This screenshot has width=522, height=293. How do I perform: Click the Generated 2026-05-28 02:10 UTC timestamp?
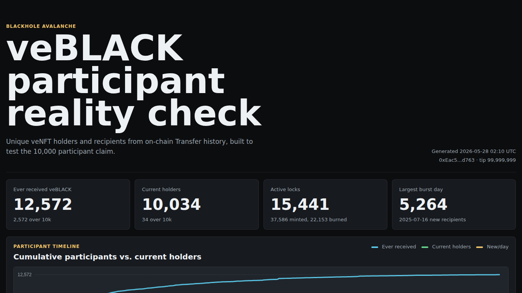point(474,151)
